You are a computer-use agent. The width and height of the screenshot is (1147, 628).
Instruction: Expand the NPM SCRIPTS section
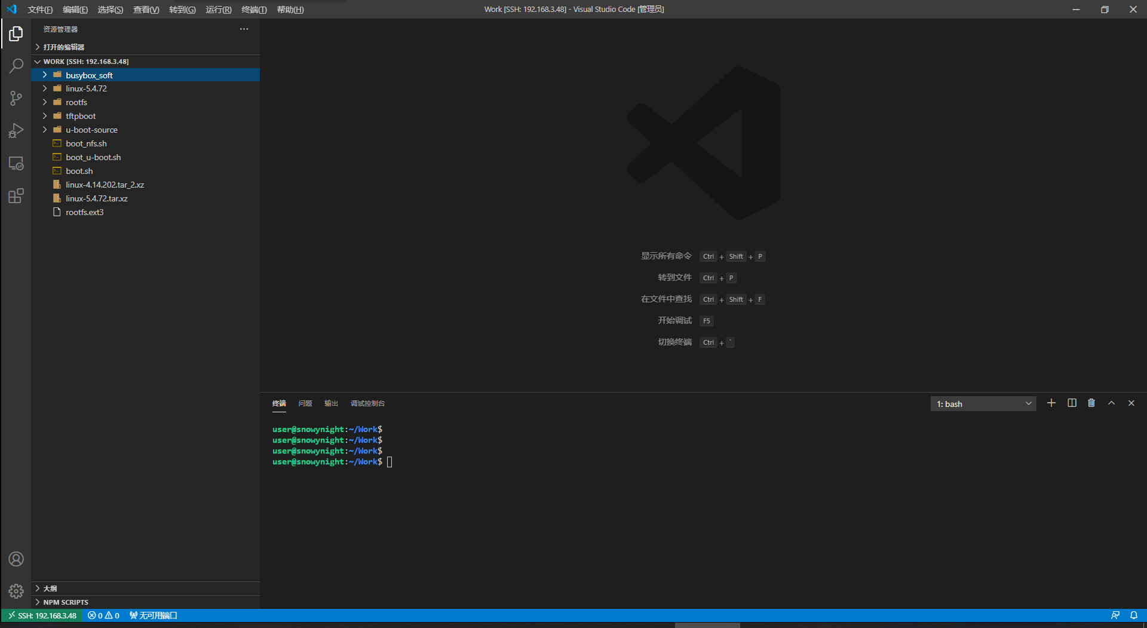tap(145, 602)
